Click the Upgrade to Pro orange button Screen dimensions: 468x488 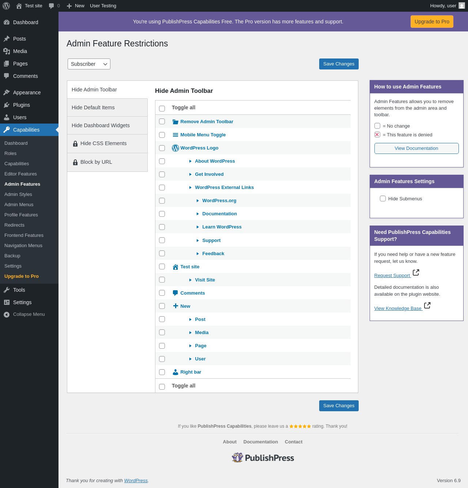pyautogui.click(x=432, y=22)
